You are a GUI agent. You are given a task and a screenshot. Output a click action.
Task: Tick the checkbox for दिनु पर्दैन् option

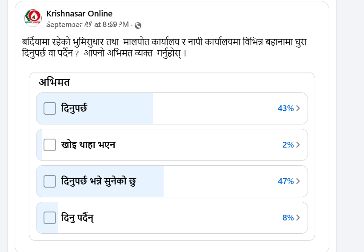(x=50, y=218)
